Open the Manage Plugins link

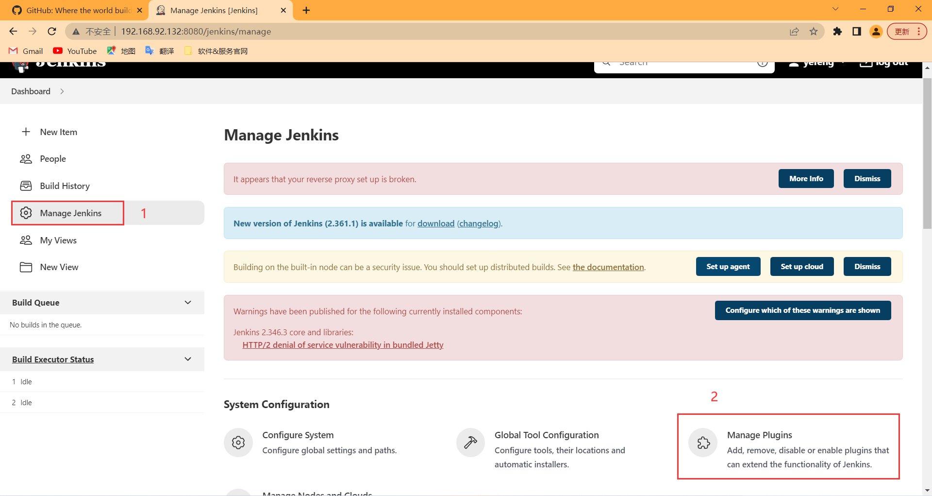click(x=759, y=435)
